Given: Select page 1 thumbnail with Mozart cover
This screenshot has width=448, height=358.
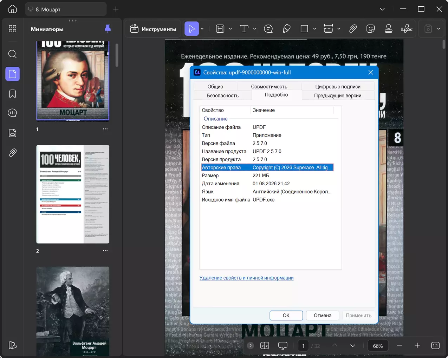Looking at the screenshot, I should point(73,81).
